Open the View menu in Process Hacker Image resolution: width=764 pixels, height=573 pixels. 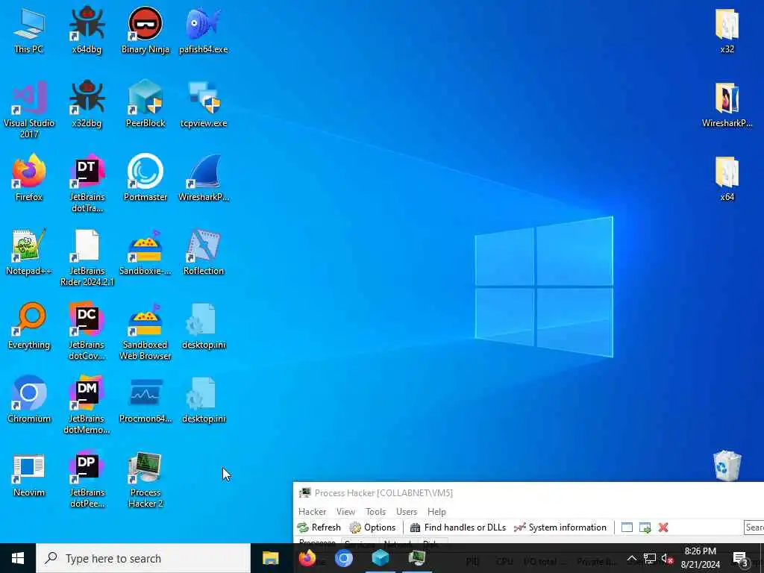click(x=345, y=512)
